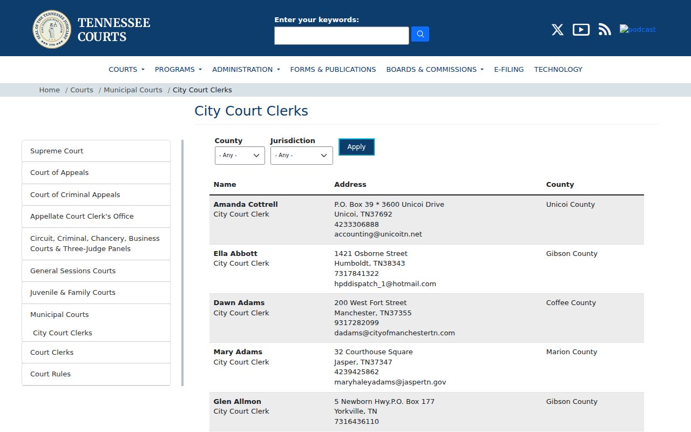Open Court Rules sidebar link
The image size is (691, 432).
(x=96, y=374)
